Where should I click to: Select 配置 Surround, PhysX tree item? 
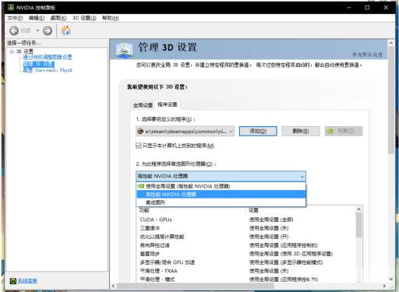click(x=48, y=70)
